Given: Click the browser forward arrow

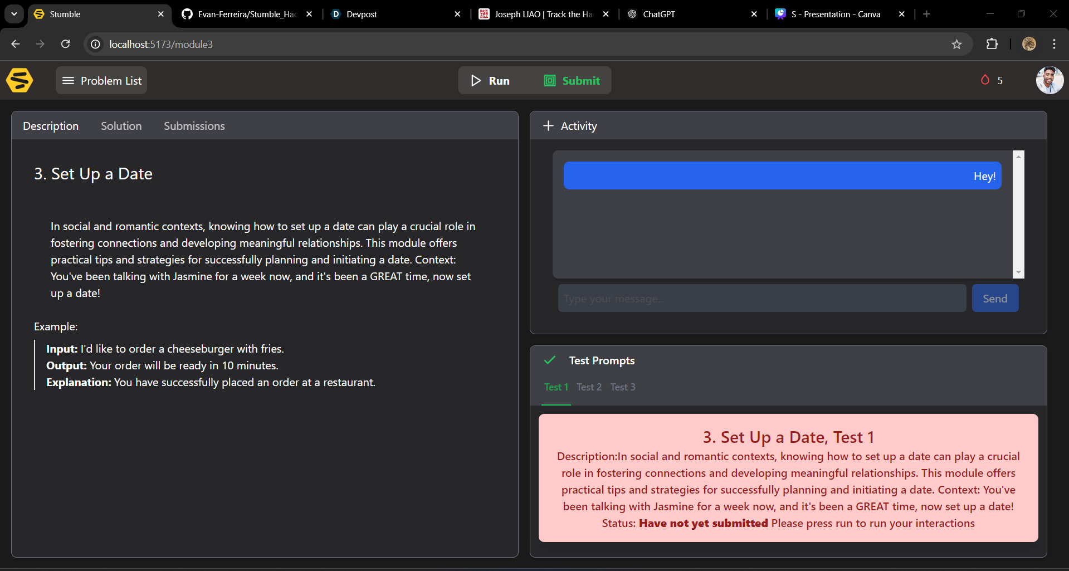Looking at the screenshot, I should click(40, 44).
